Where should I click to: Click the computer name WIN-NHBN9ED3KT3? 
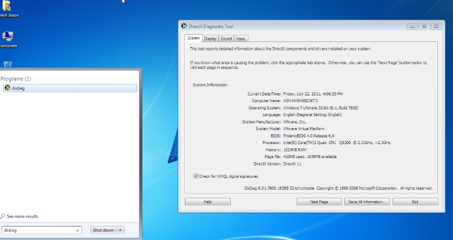click(300, 101)
